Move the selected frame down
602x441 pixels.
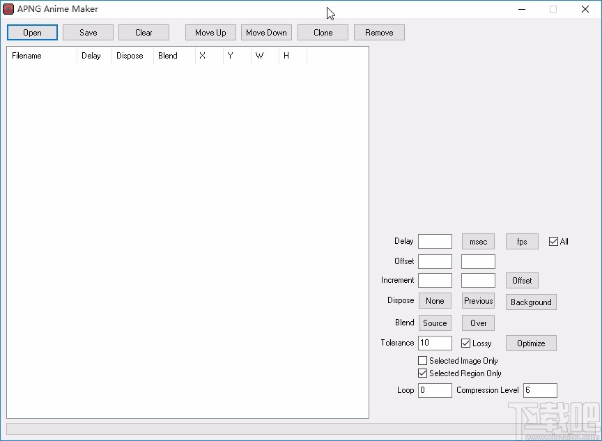pos(266,32)
